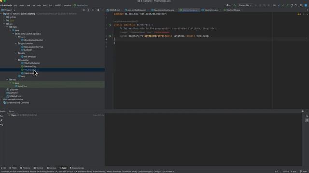The height and width of the screenshot is (173, 309).
Task: Click the update project blue arrow icon
Action: [x=279, y=5]
